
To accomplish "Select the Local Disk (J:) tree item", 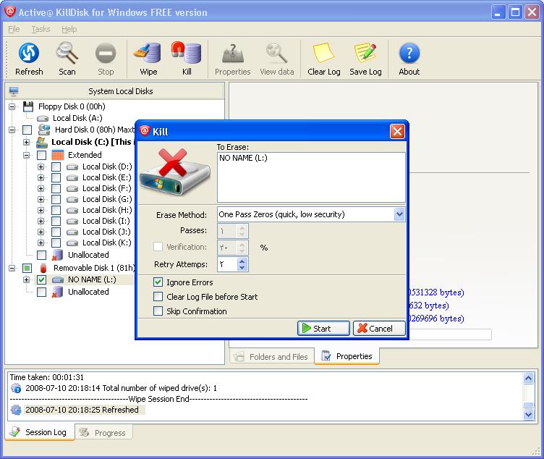I will pyautogui.click(x=106, y=232).
